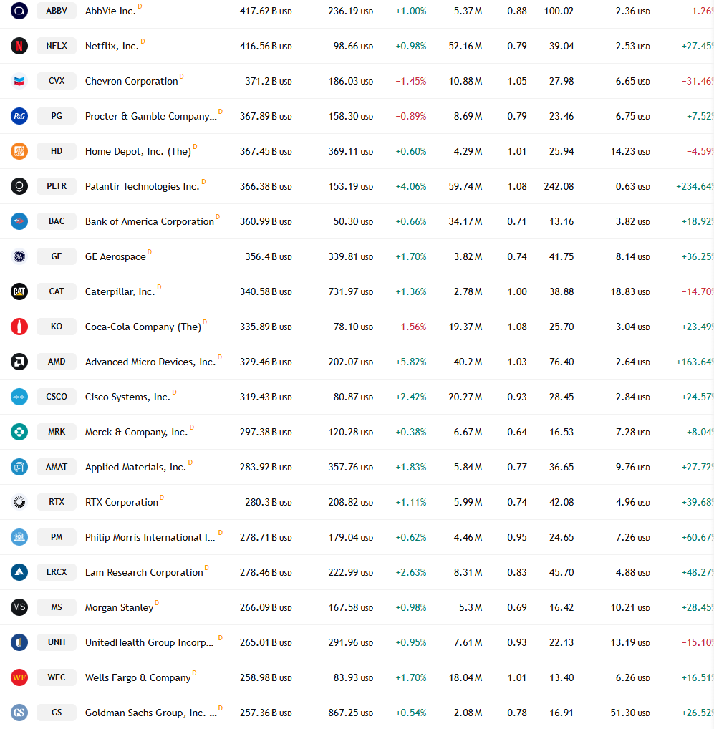
Task: Select the CSCO ticker badge
Action: [57, 397]
